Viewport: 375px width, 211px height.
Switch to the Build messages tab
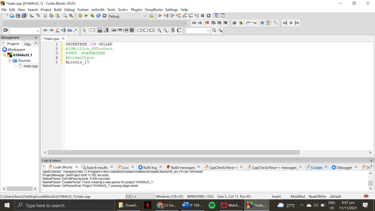(183, 167)
